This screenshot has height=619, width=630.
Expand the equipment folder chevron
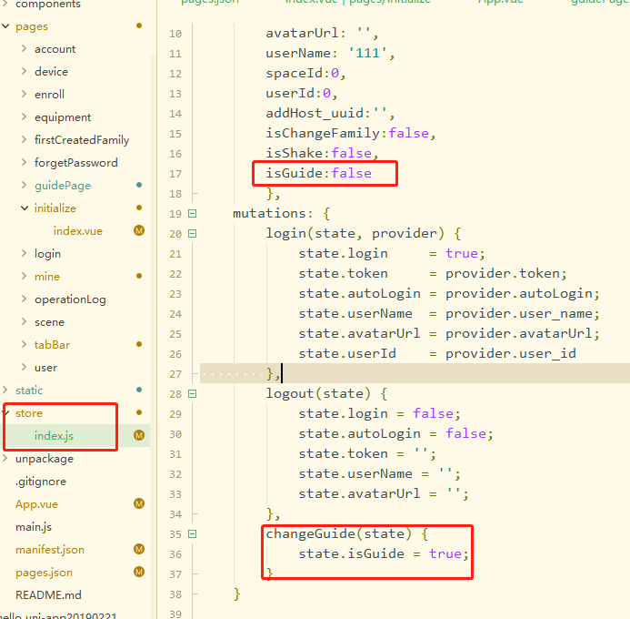pyautogui.click(x=25, y=117)
